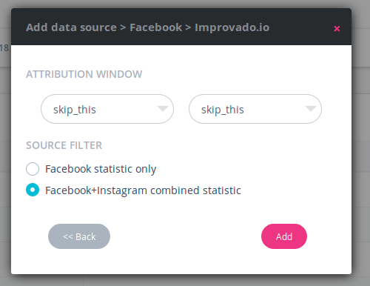Click the skip_this text in left selector
This screenshot has width=370, height=286.
point(75,110)
